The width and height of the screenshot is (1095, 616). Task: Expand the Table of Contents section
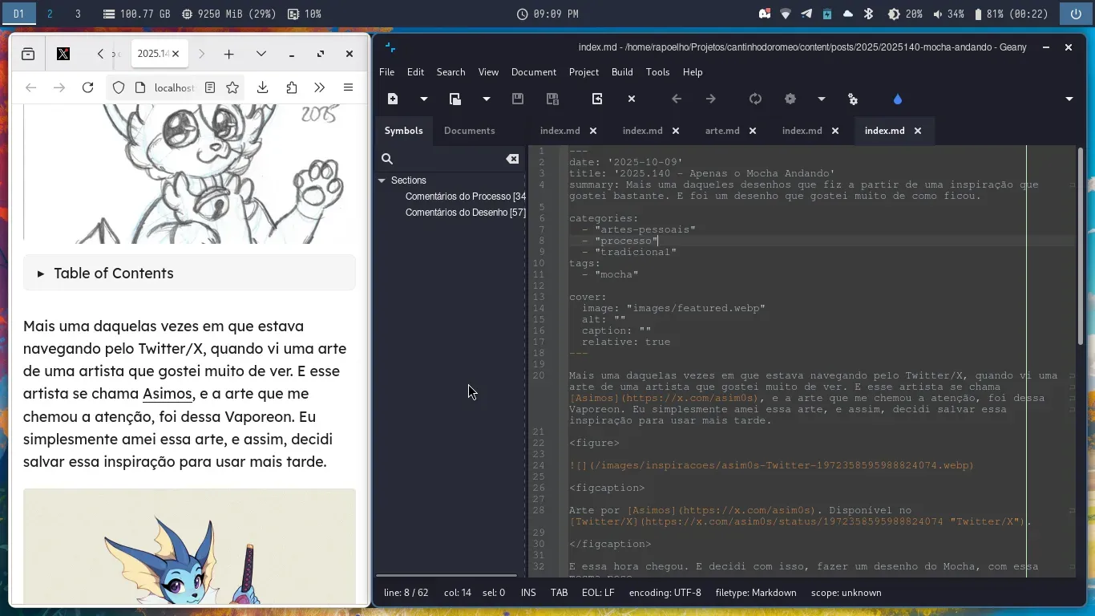tap(113, 274)
